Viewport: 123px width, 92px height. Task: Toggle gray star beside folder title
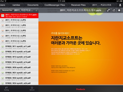click(x=36, y=10)
